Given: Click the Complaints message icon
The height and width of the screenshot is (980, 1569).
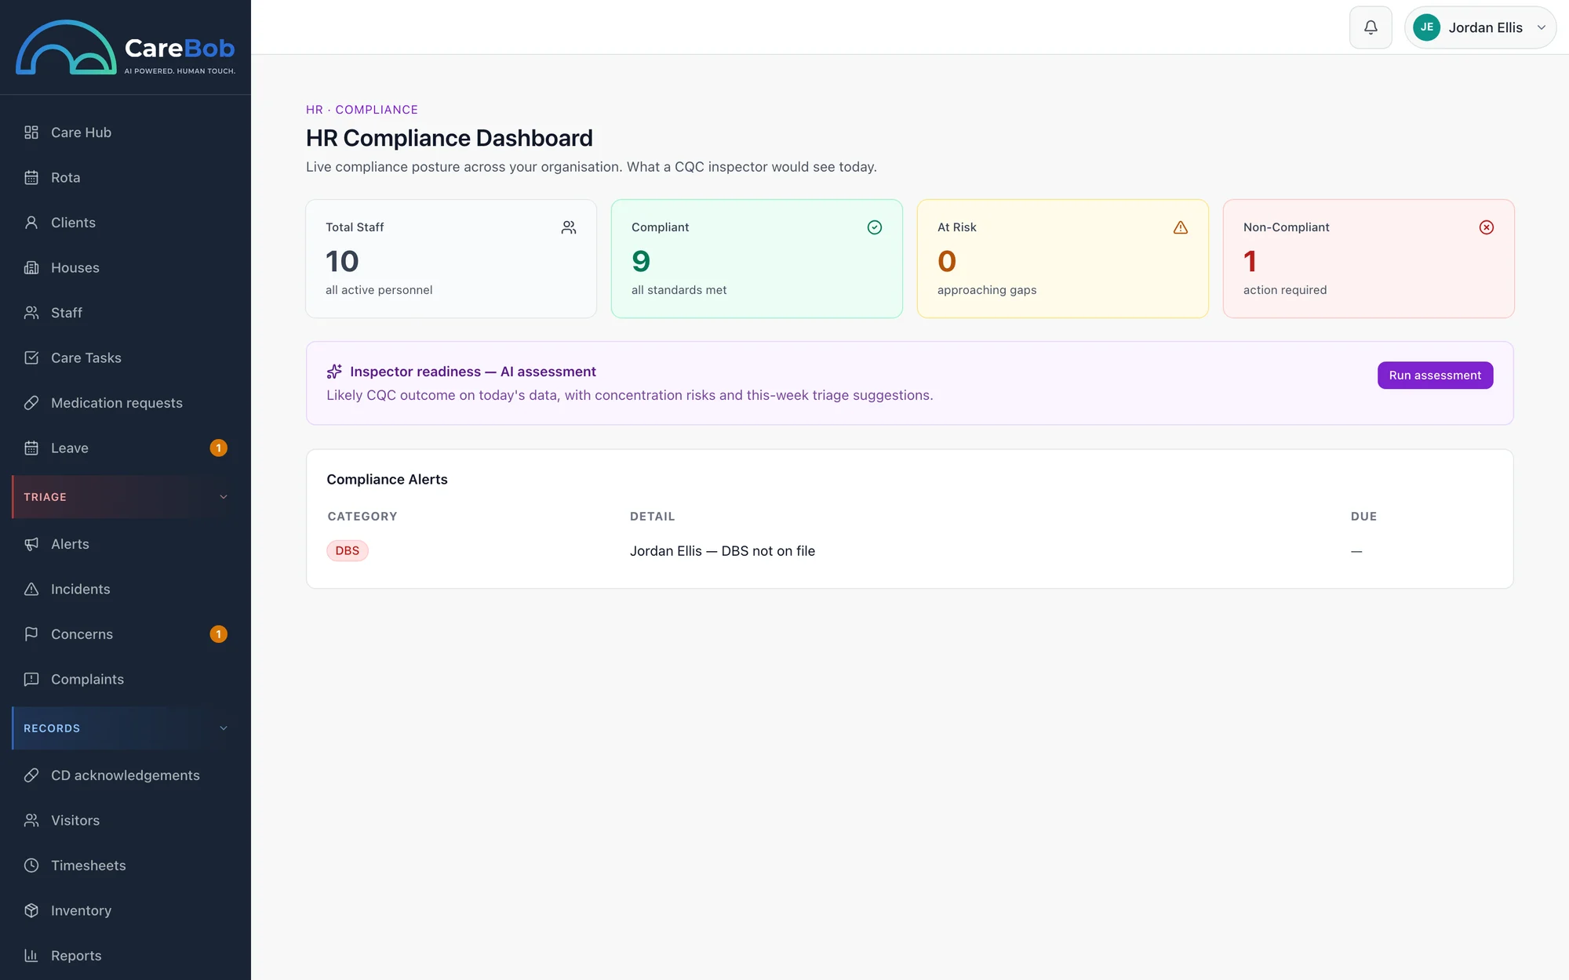Looking at the screenshot, I should pyautogui.click(x=31, y=679).
